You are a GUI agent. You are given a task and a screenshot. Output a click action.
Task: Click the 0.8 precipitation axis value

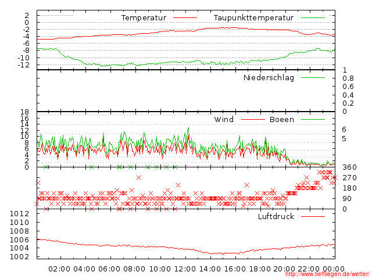(348, 78)
